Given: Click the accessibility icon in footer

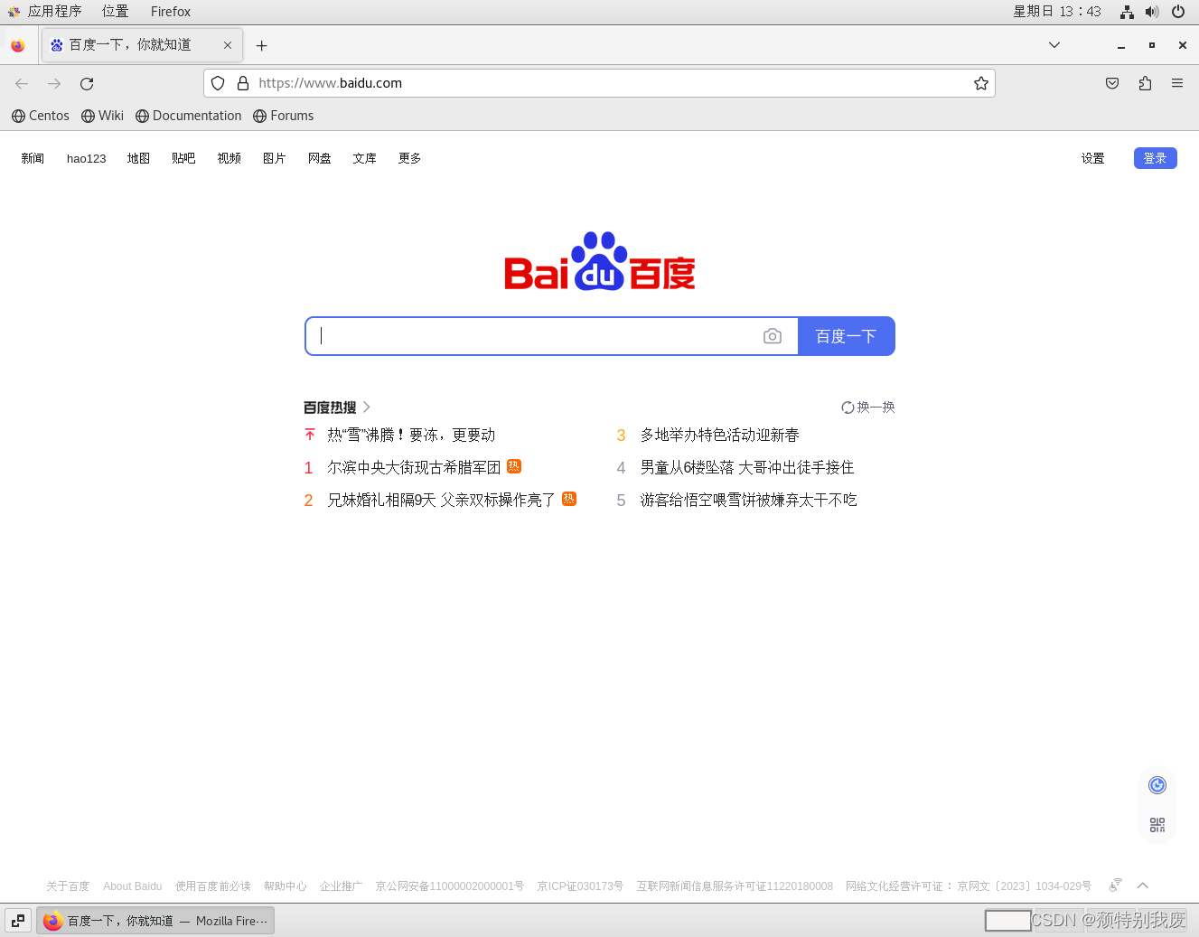Looking at the screenshot, I should tap(1116, 885).
